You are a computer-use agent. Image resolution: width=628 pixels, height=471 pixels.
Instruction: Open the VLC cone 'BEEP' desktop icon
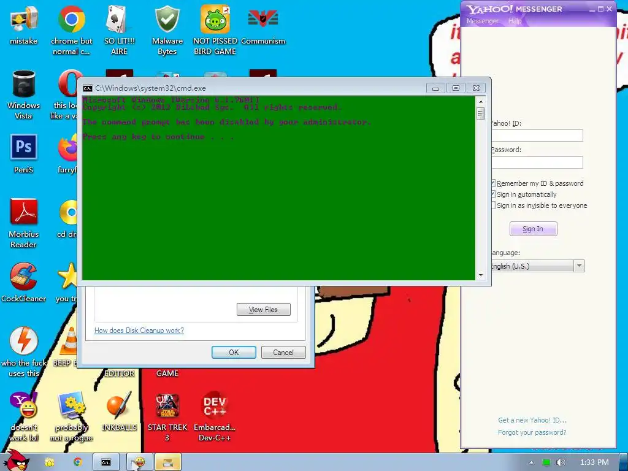(65, 347)
